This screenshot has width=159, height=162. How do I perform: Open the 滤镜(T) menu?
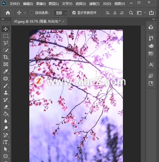(94, 4)
